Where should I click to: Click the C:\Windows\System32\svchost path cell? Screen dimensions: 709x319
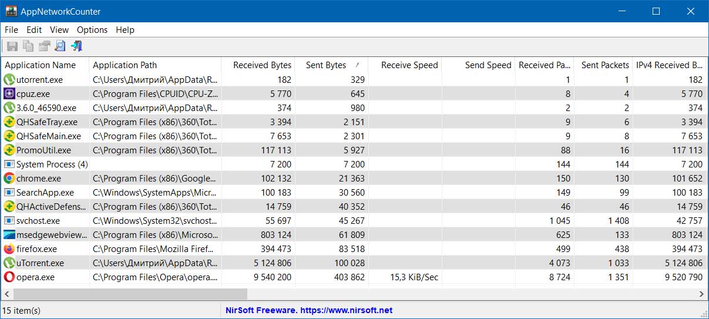(155, 221)
